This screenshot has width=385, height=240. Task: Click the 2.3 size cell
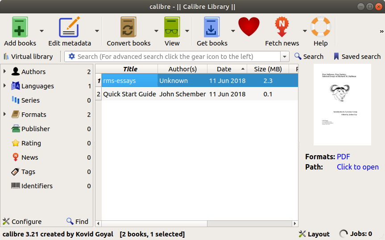268,80
